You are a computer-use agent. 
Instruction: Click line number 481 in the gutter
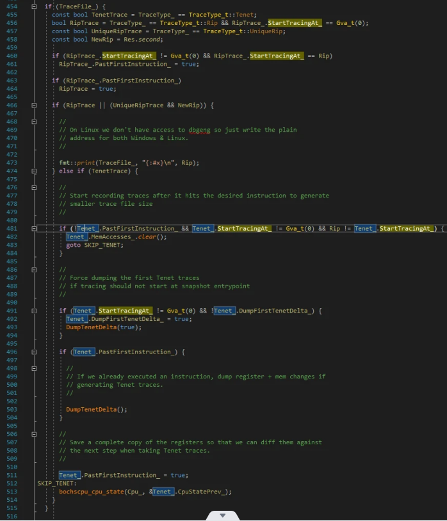[12, 229]
